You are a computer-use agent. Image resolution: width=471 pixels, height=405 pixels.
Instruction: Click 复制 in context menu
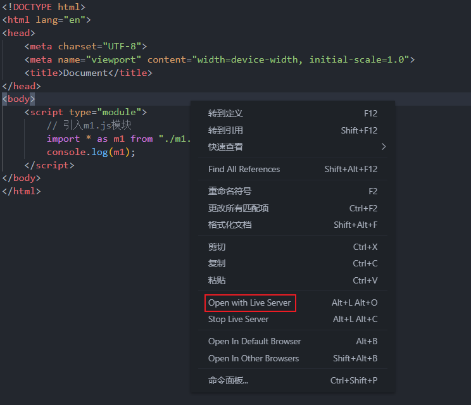[x=217, y=263]
